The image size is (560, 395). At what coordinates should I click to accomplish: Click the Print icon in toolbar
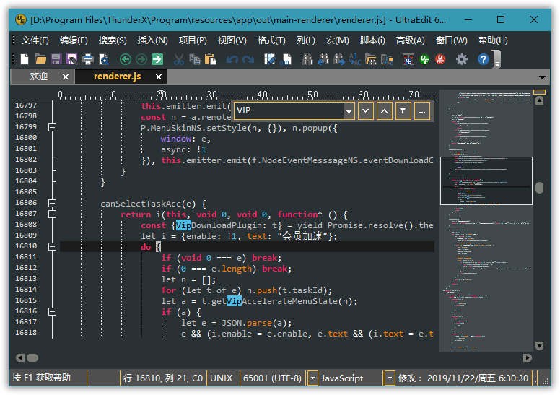click(87, 59)
